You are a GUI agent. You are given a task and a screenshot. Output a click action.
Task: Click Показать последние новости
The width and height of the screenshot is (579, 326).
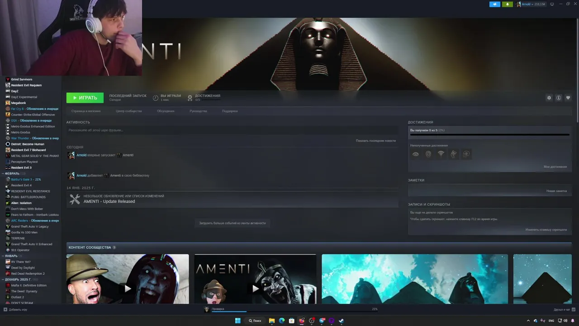(375, 141)
